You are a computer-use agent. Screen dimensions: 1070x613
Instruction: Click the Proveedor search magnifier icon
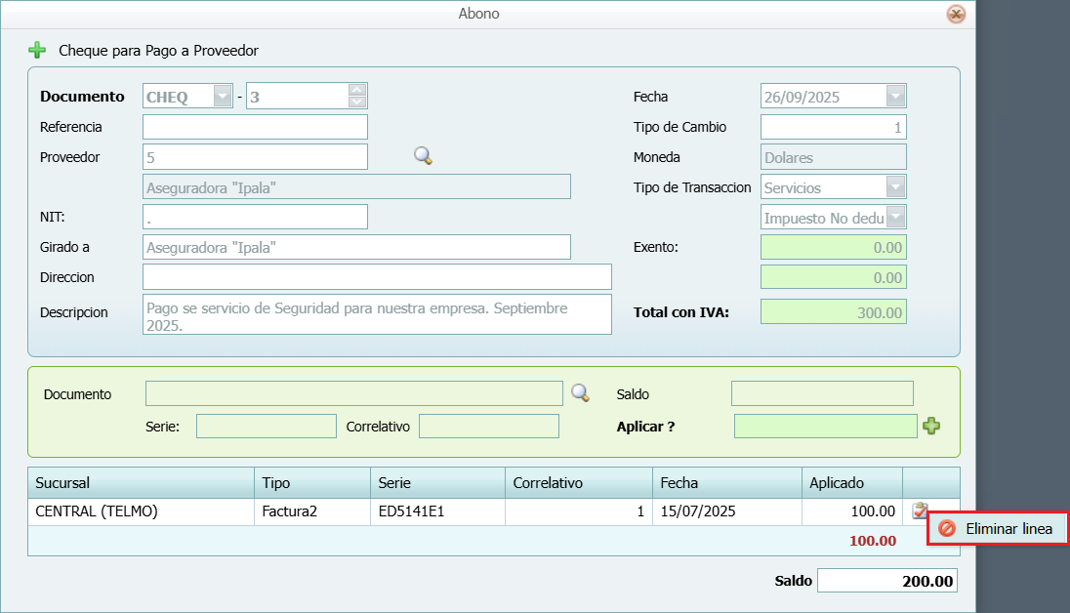(423, 156)
